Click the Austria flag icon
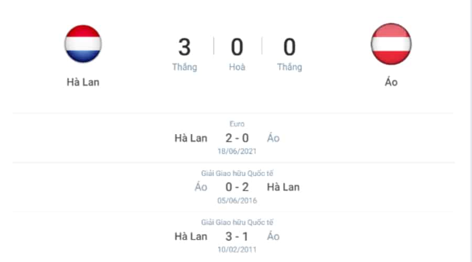472x262 pixels. (x=391, y=43)
